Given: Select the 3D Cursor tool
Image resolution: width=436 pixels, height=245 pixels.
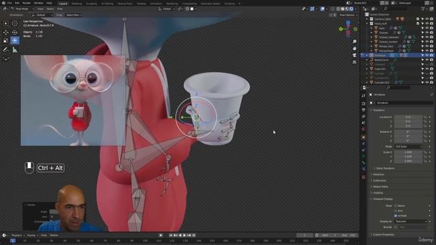Looking at the screenshot, I should pos(15,24).
